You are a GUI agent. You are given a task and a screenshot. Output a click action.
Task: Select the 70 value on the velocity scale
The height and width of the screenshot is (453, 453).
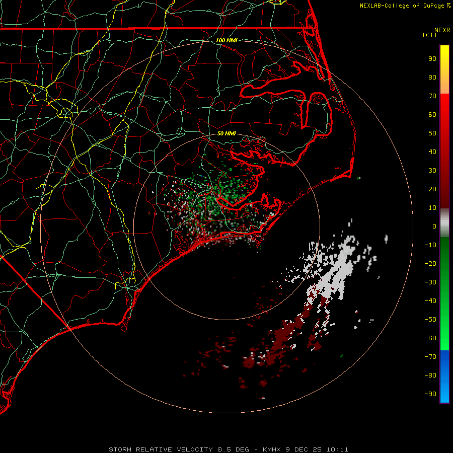(x=432, y=96)
